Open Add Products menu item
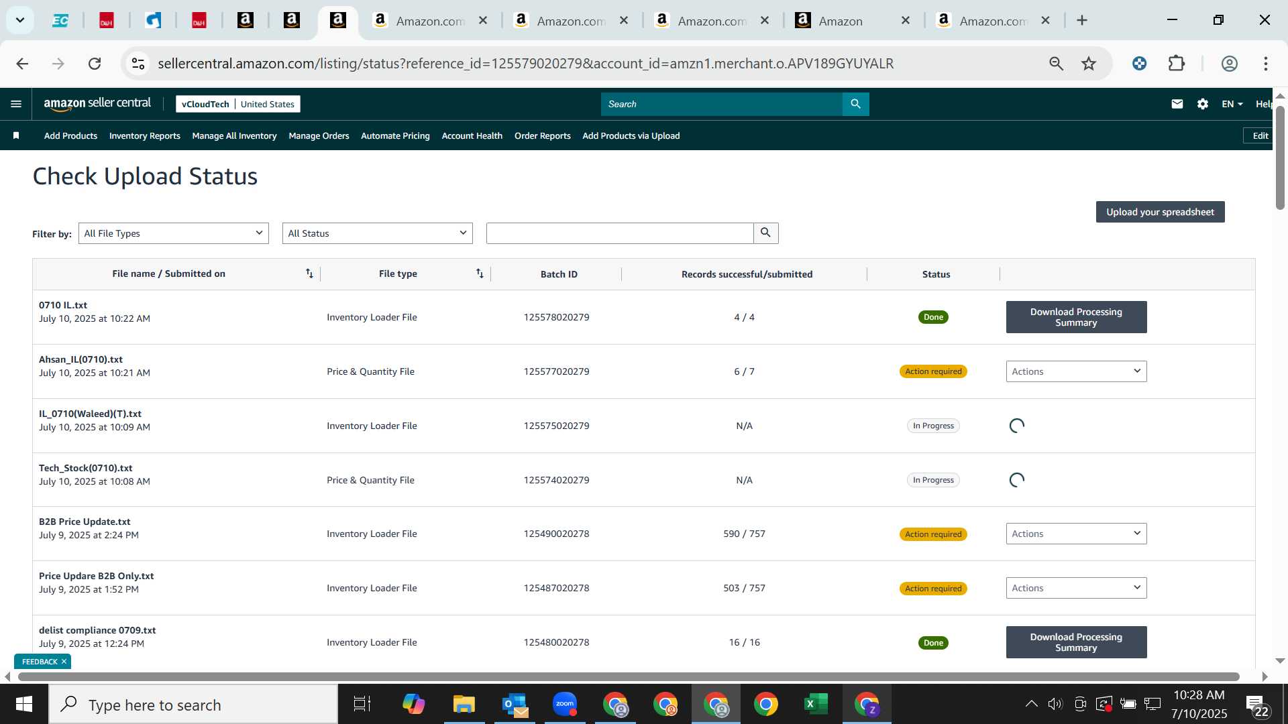Image resolution: width=1288 pixels, height=724 pixels. tap(70, 135)
